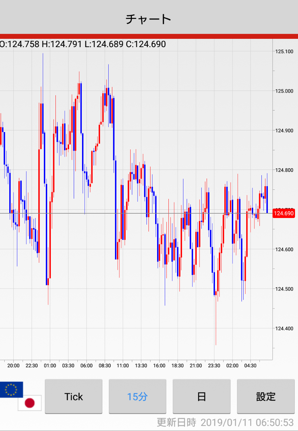Tap the 125.100 price axis label
This screenshot has height=431, width=298.
284,51
